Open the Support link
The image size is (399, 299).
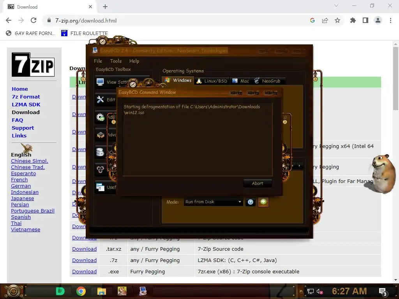[23, 128]
